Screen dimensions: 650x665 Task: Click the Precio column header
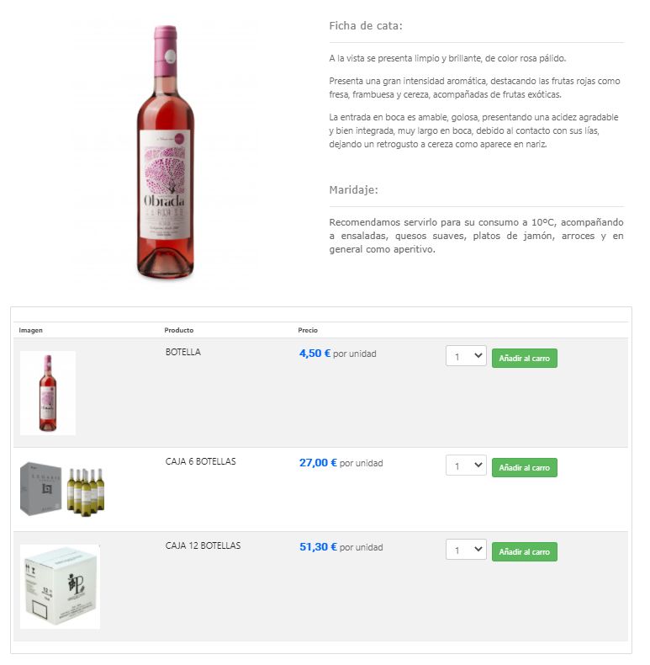308,330
